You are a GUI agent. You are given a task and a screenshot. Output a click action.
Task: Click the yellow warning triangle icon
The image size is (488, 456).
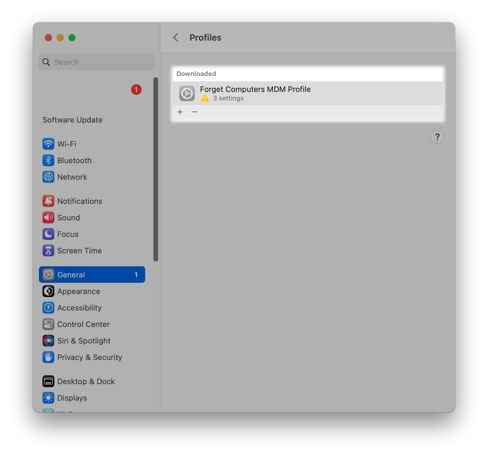pyautogui.click(x=205, y=98)
